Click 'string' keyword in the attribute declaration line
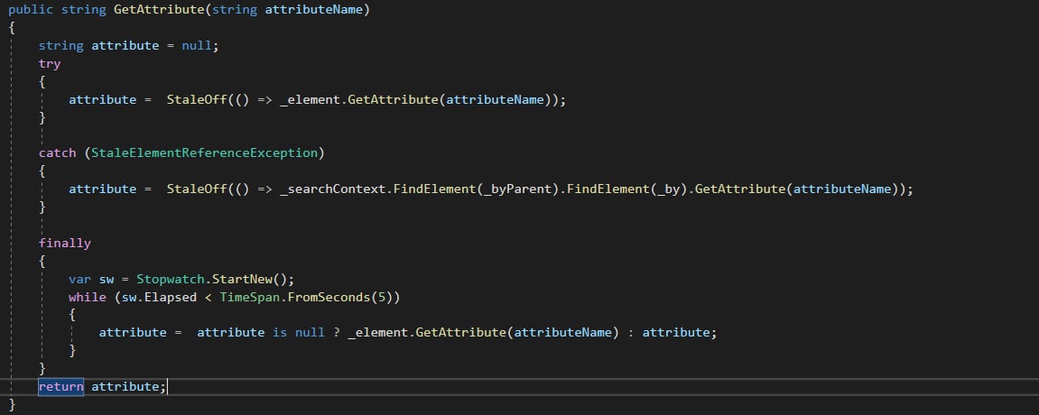The image size is (1039, 415). click(x=61, y=46)
